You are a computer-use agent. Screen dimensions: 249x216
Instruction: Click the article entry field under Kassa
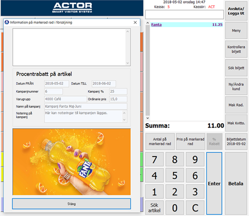(184, 14)
